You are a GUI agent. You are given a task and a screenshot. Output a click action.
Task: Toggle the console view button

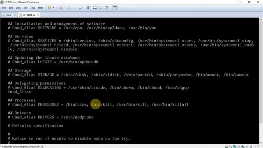click(x=115, y=8)
